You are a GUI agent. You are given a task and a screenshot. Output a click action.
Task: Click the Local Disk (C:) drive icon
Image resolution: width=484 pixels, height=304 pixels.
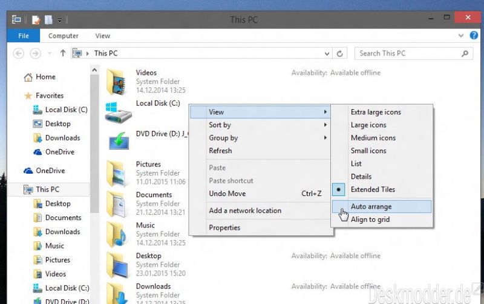click(118, 112)
